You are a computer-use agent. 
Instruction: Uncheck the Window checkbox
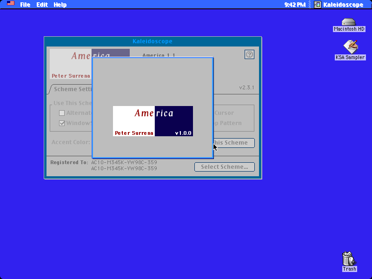click(x=62, y=123)
